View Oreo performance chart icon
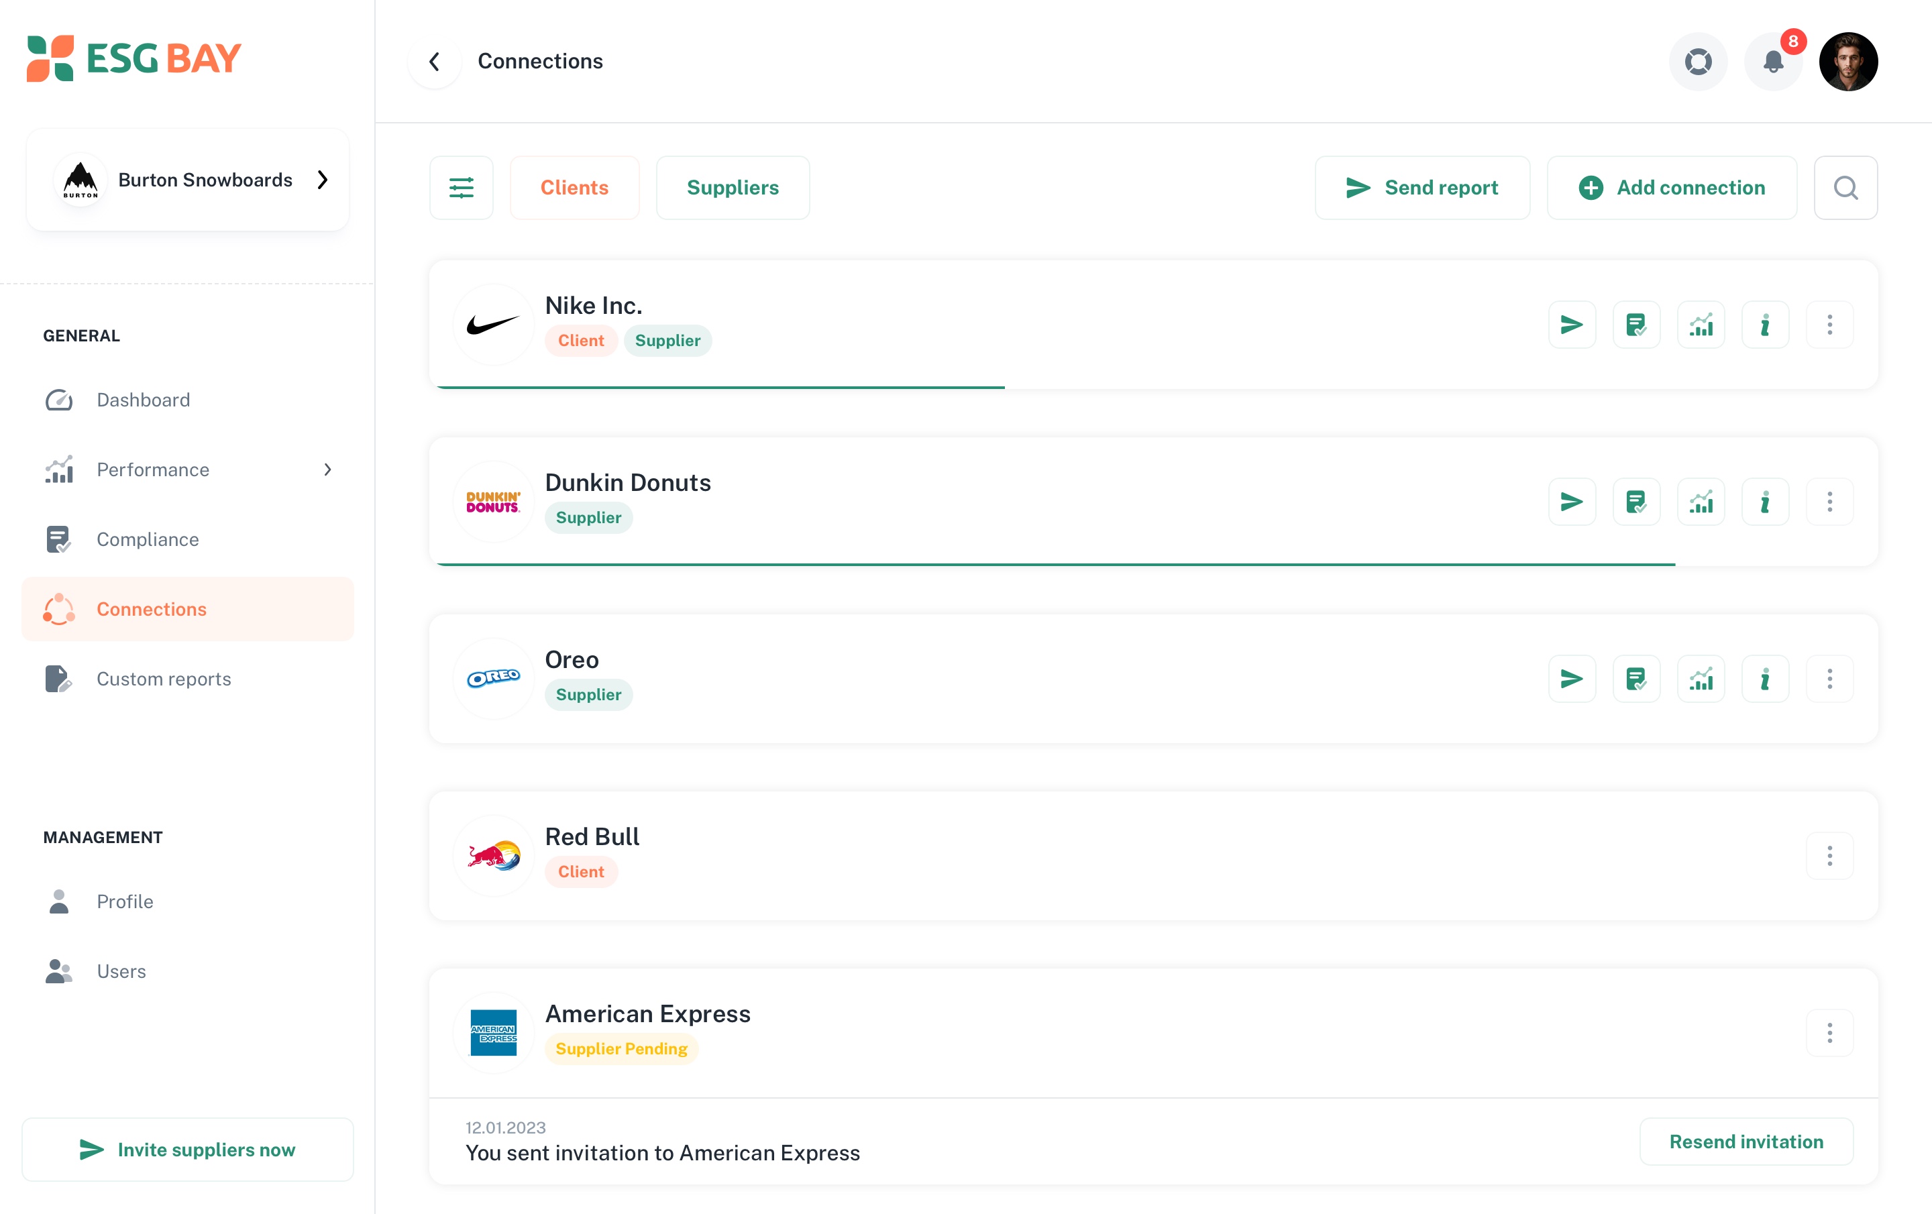 click(x=1701, y=679)
